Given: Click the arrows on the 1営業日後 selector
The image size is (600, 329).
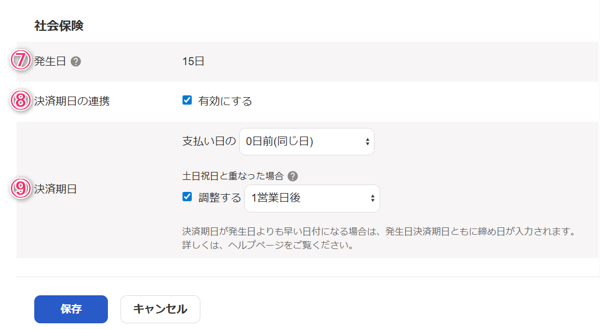Looking at the screenshot, I should coord(372,198).
